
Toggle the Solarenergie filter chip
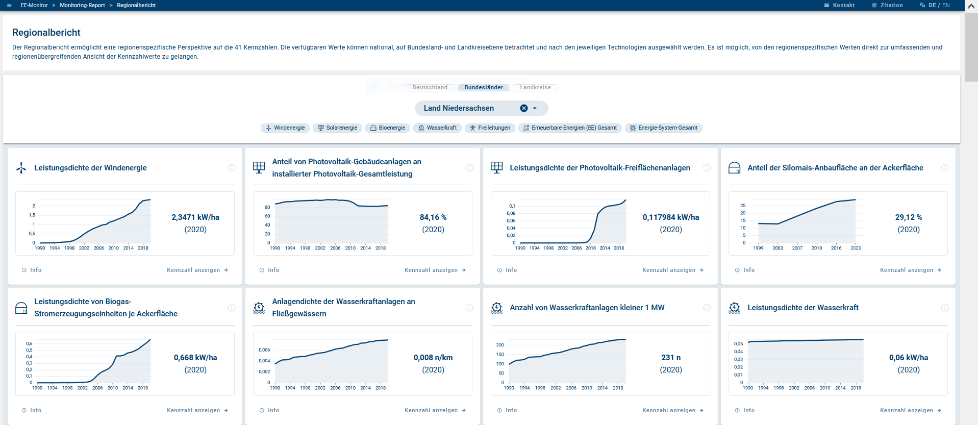337,128
